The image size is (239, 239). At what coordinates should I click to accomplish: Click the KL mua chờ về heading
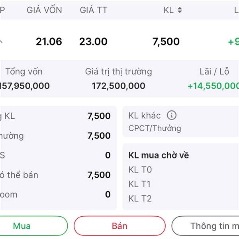(159, 155)
